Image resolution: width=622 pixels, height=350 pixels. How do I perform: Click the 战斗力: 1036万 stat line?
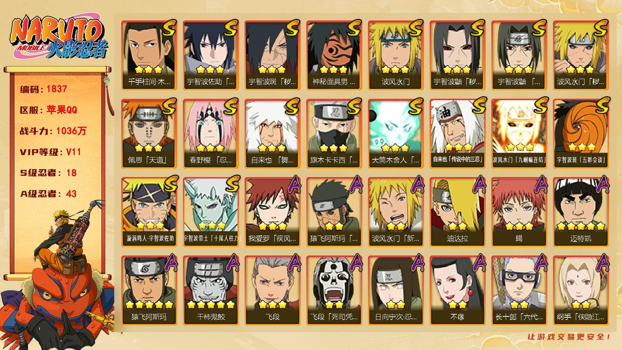point(53,131)
